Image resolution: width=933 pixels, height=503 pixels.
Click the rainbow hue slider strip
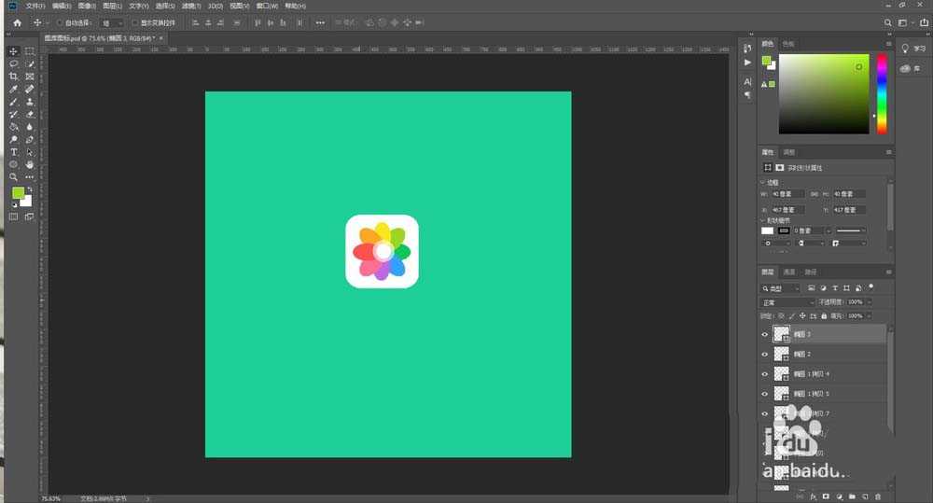(882, 93)
